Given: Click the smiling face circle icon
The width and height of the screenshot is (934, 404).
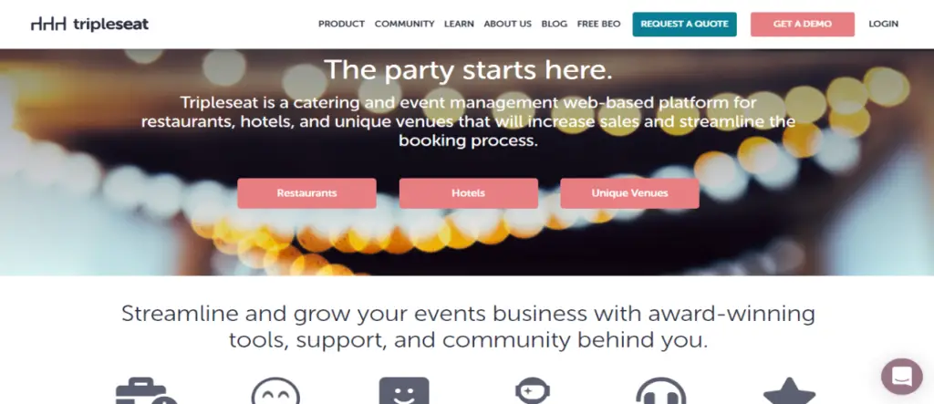Looking at the screenshot, I should click(275, 391).
